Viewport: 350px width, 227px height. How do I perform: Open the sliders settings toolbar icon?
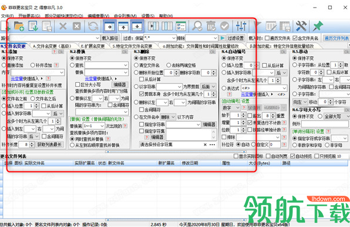click(241, 26)
